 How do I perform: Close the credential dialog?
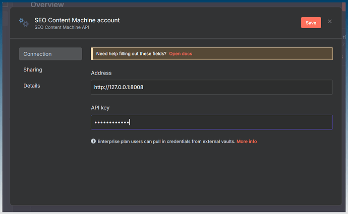pyautogui.click(x=330, y=22)
